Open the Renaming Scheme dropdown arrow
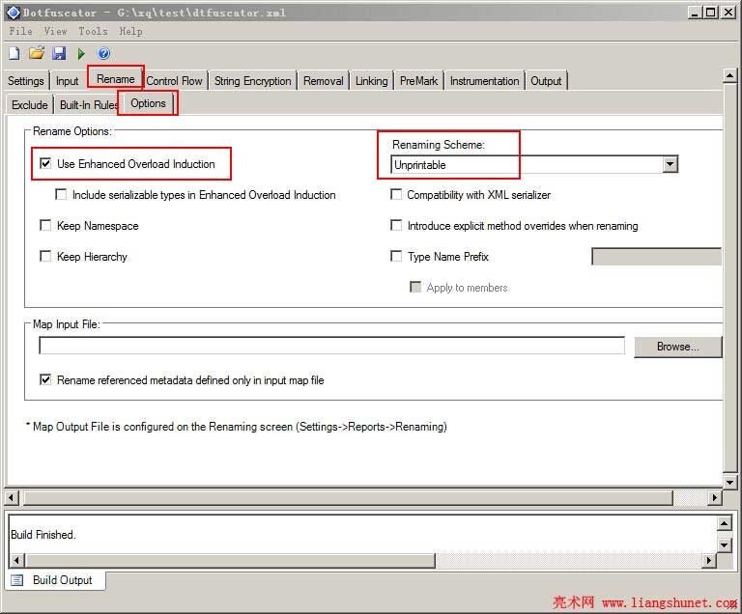 670,165
